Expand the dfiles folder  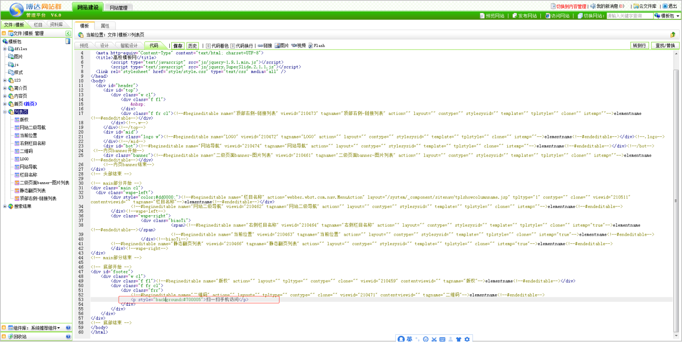click(5, 49)
